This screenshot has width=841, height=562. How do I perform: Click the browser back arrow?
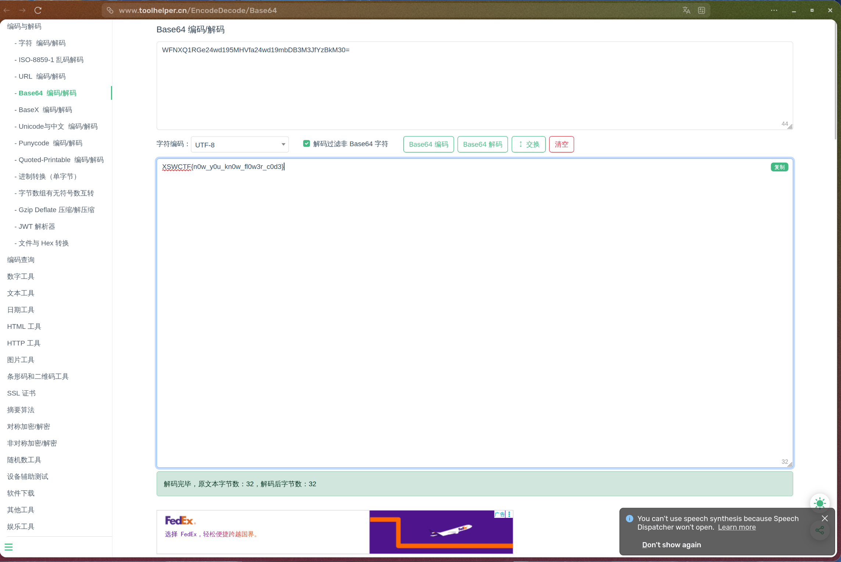[x=7, y=10]
